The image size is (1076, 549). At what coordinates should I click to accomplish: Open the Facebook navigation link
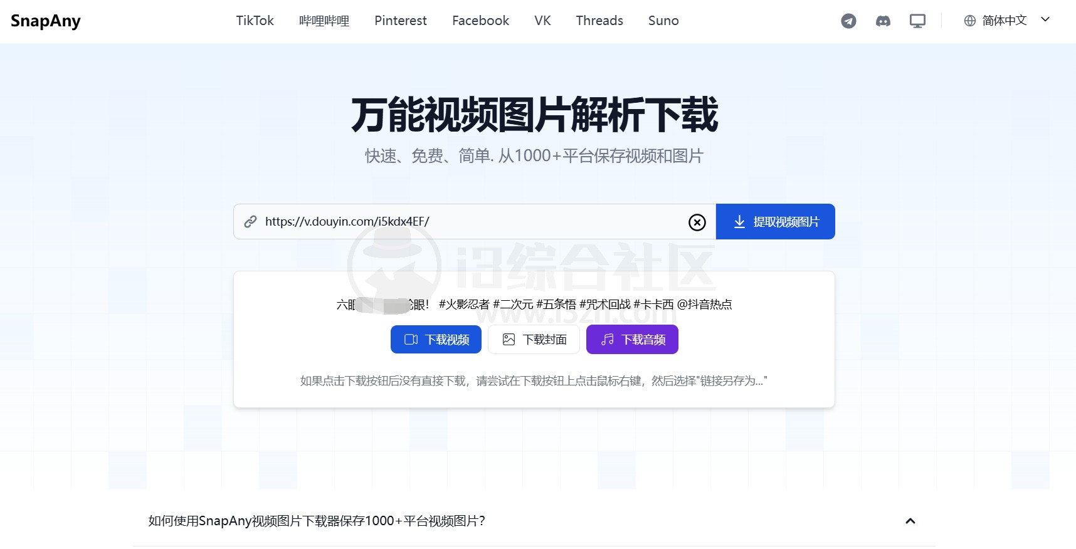[x=480, y=21]
